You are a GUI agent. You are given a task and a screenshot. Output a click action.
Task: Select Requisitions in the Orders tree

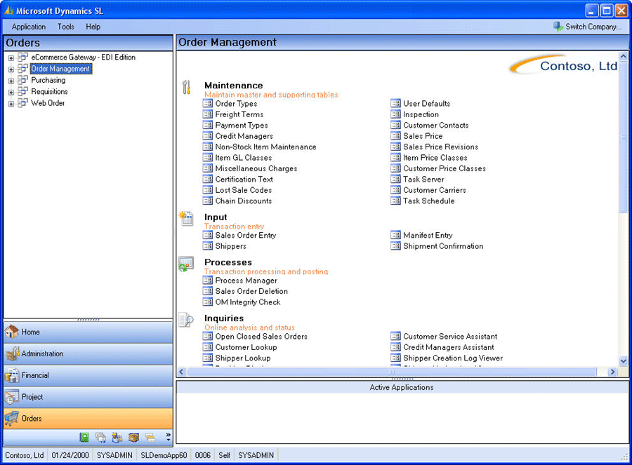(49, 92)
